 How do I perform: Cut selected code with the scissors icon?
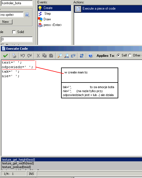(38, 56)
